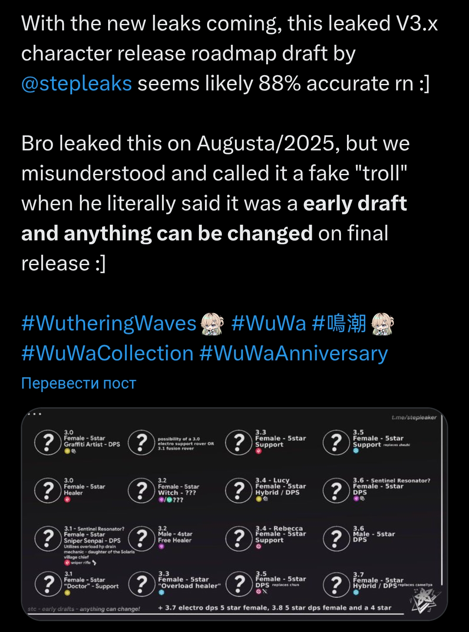Image resolution: width=469 pixels, height=632 pixels.
Task: Select the question mark icon next to 3.4 Lucy
Action: (x=238, y=490)
